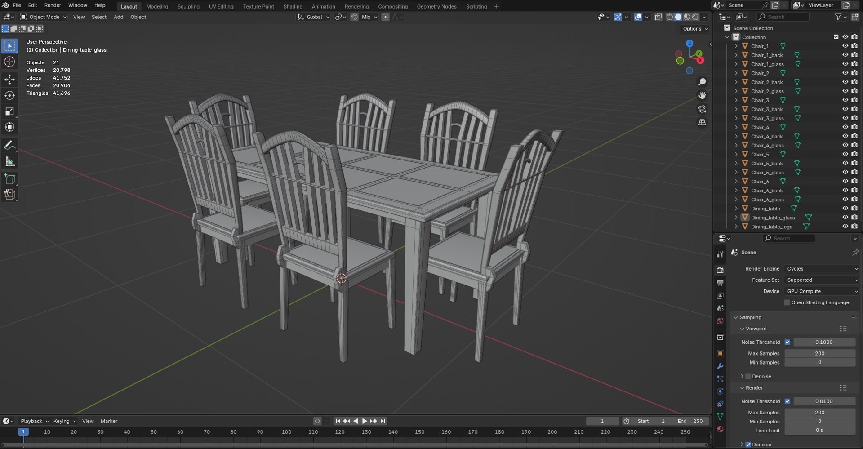Image resolution: width=863 pixels, height=449 pixels.
Task: Open the Modifiers wrench tab
Action: pyautogui.click(x=720, y=366)
